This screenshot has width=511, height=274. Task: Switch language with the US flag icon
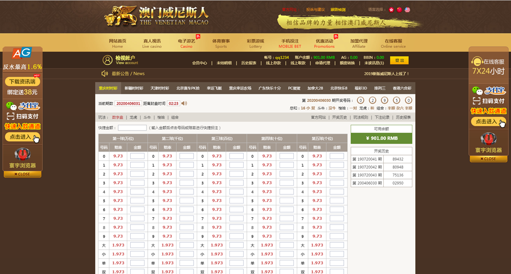click(407, 10)
